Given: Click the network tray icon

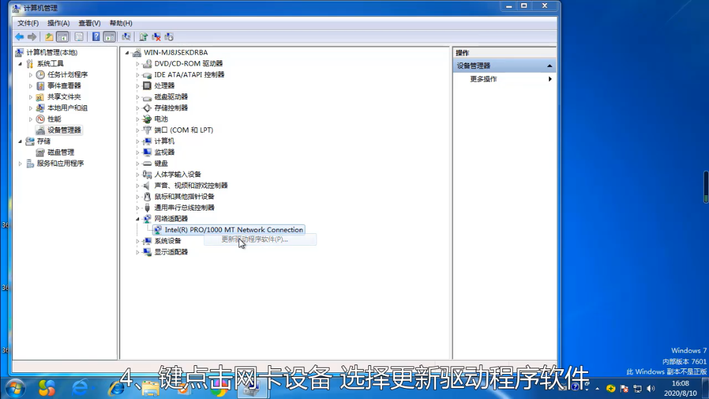Looking at the screenshot, I should 638,389.
